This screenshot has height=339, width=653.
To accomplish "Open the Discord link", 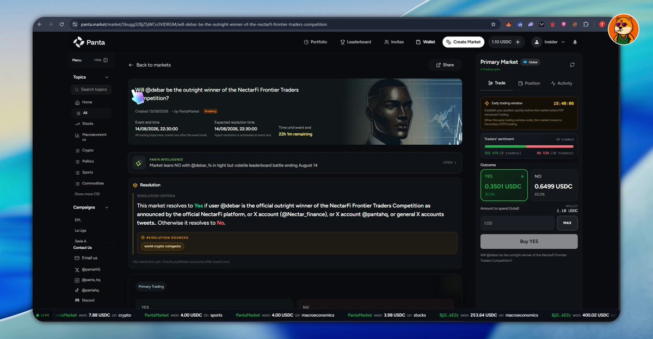I will pos(84,300).
